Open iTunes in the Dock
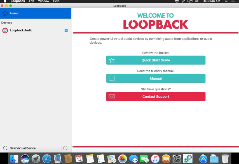 click(155, 159)
